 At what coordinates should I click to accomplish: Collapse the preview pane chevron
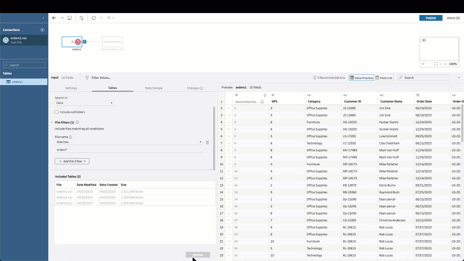(459, 78)
